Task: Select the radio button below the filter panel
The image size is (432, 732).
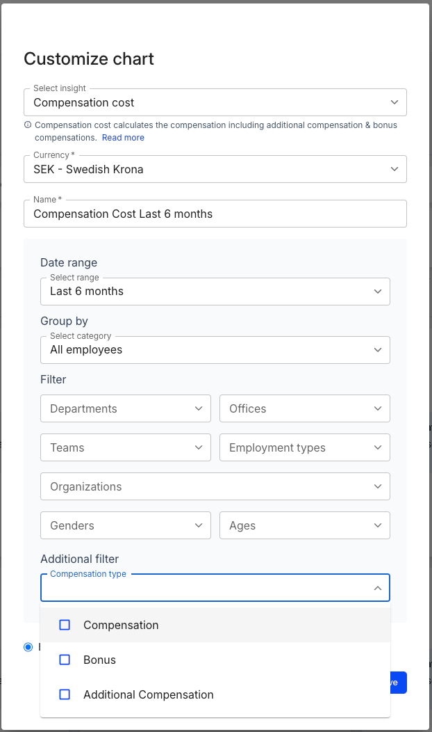Action: click(x=28, y=647)
